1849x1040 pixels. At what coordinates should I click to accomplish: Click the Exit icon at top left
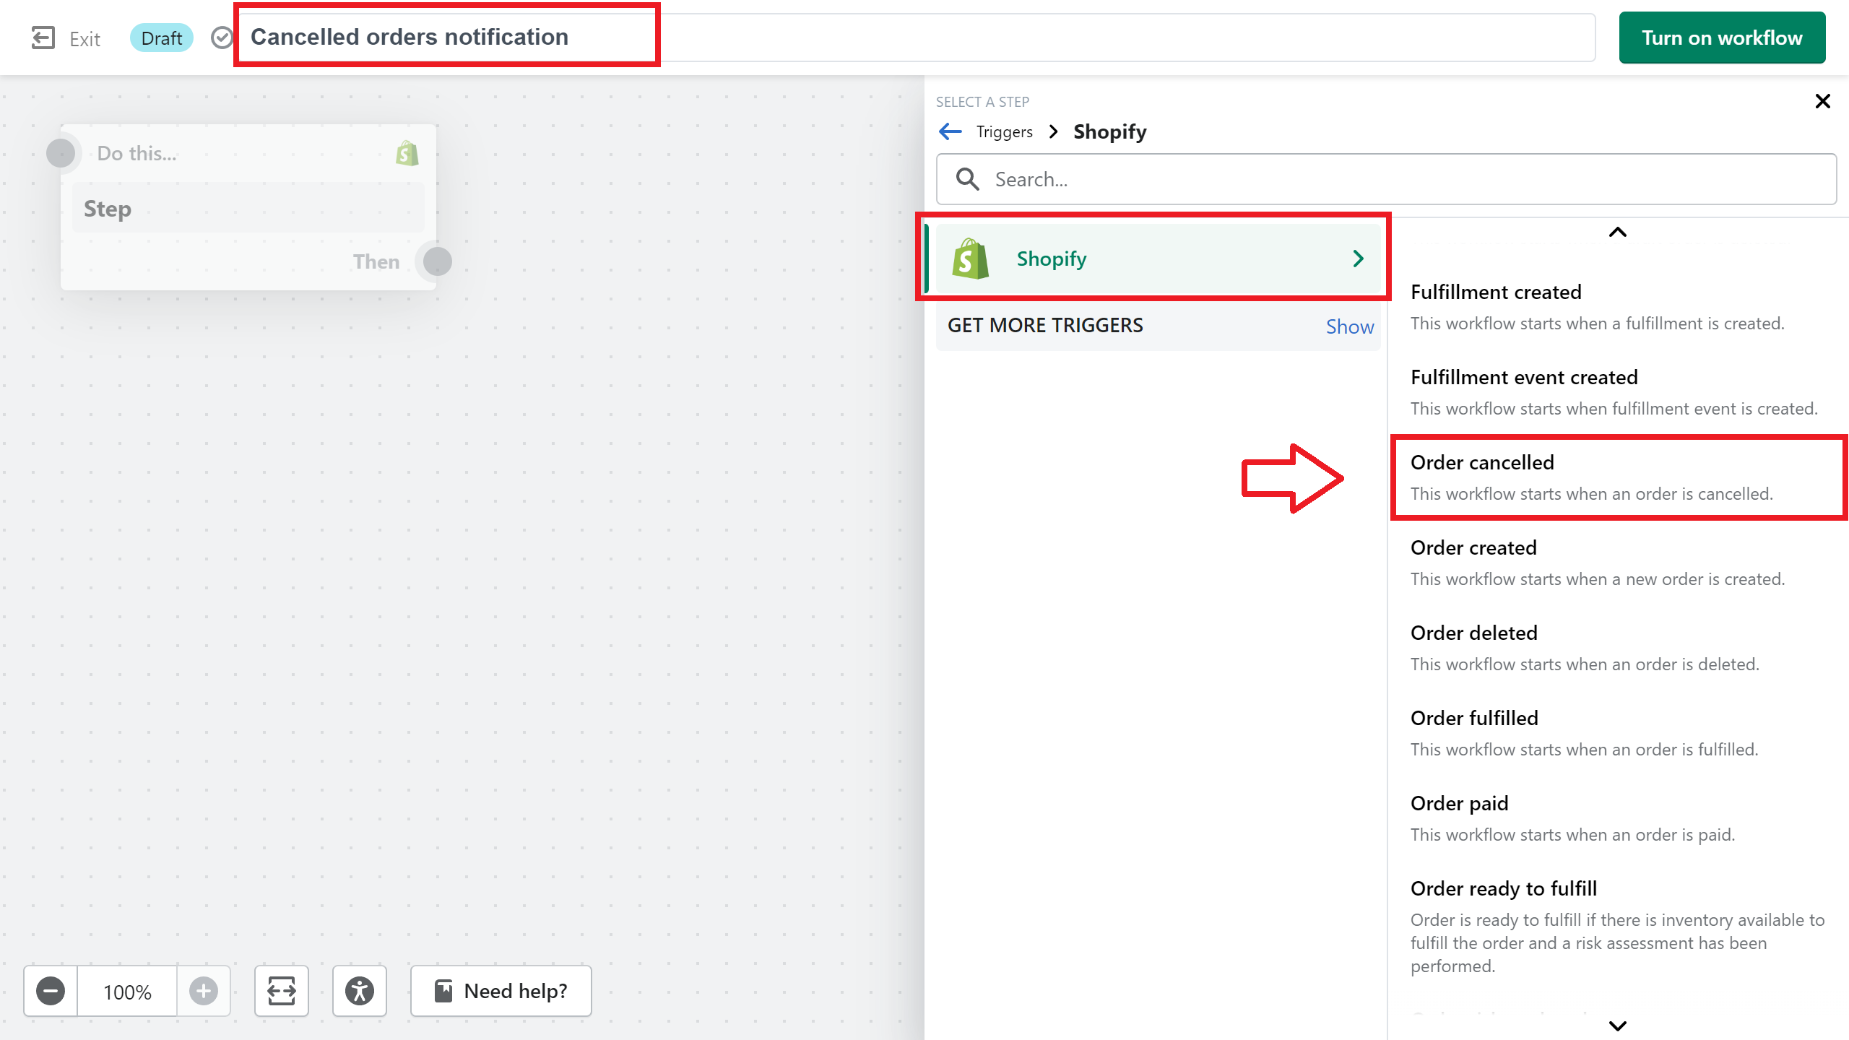[43, 38]
